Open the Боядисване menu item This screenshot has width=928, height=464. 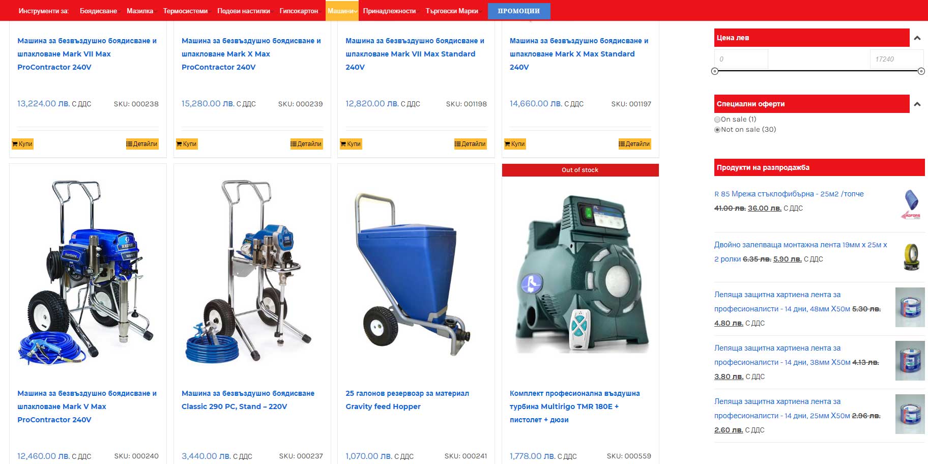click(98, 11)
